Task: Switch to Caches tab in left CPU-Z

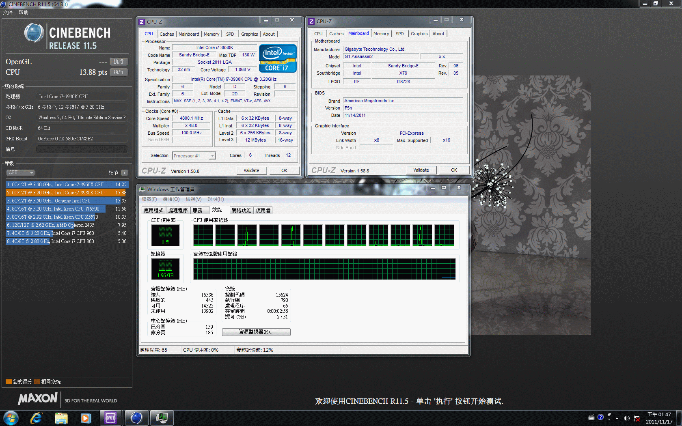Action: 166,34
